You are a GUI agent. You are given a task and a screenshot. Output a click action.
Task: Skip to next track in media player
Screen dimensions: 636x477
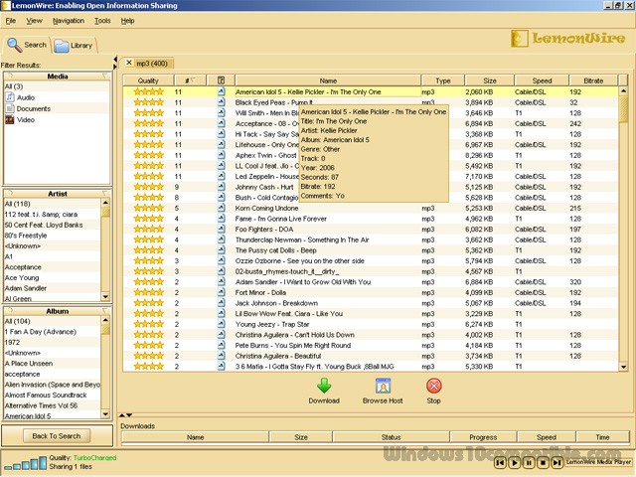tap(557, 462)
